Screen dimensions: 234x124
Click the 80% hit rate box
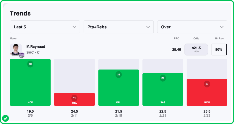tap(218, 49)
